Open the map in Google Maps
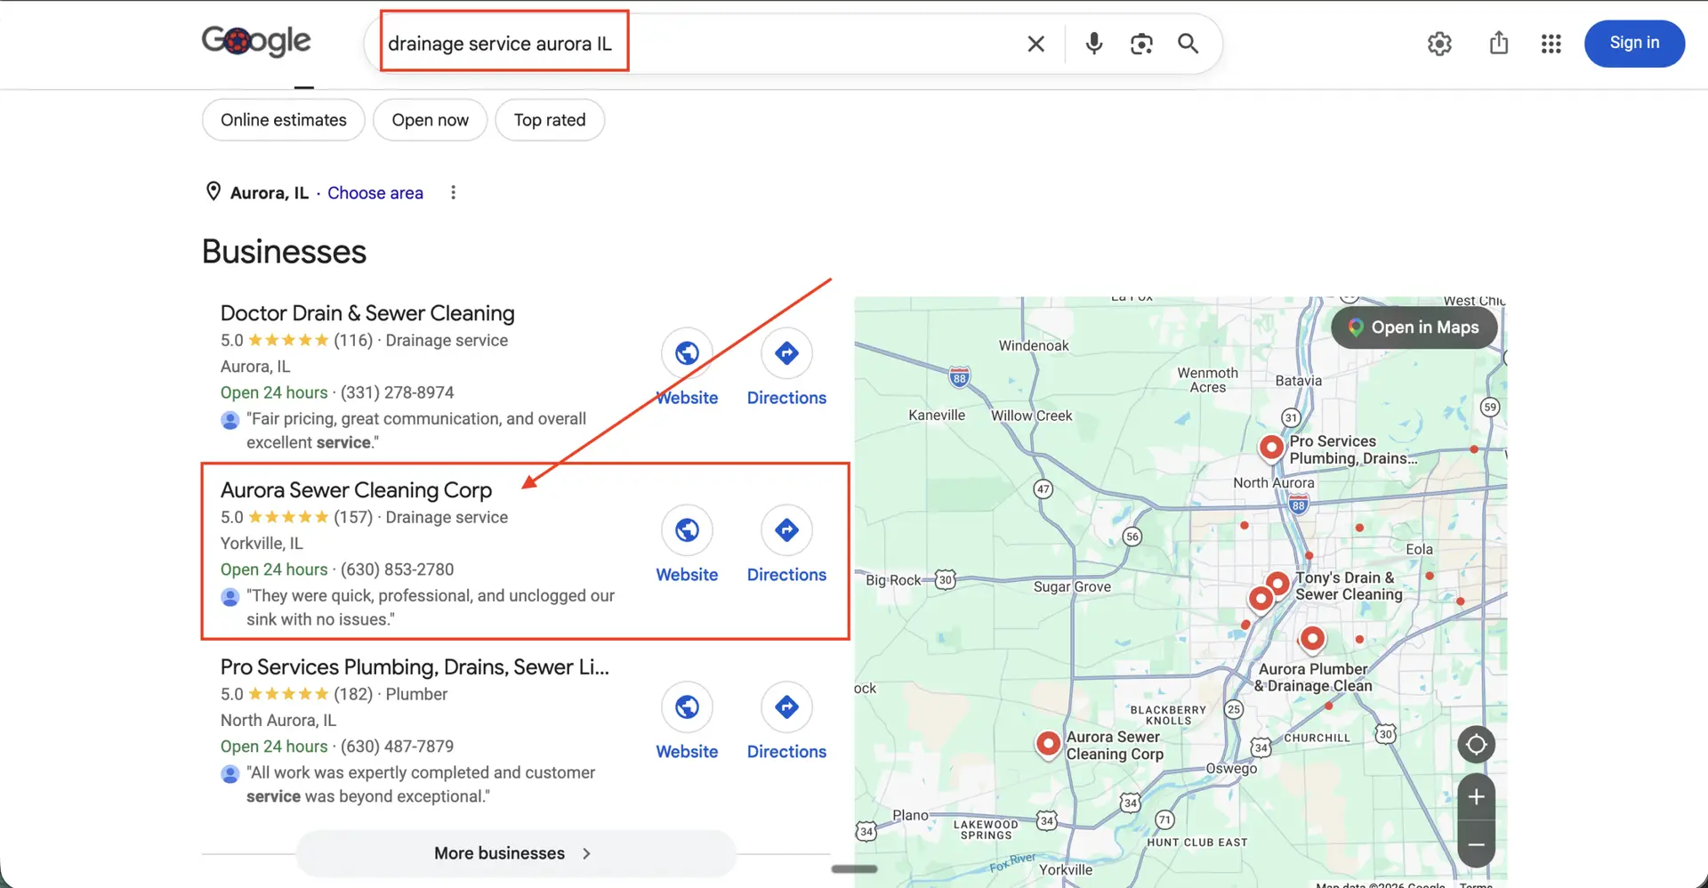Screen dimensions: 1708x888 (1414, 327)
